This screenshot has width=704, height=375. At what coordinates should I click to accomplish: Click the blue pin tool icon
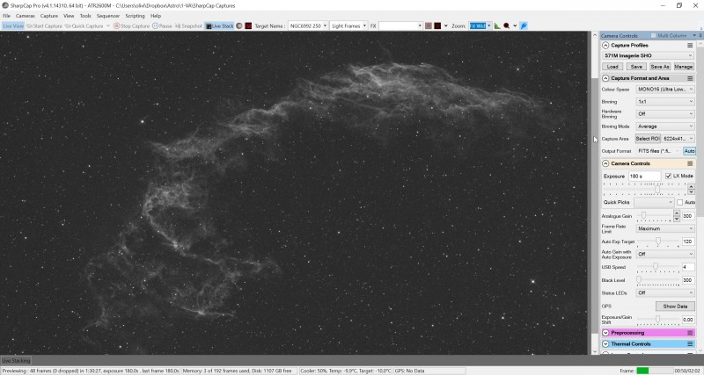(x=524, y=26)
